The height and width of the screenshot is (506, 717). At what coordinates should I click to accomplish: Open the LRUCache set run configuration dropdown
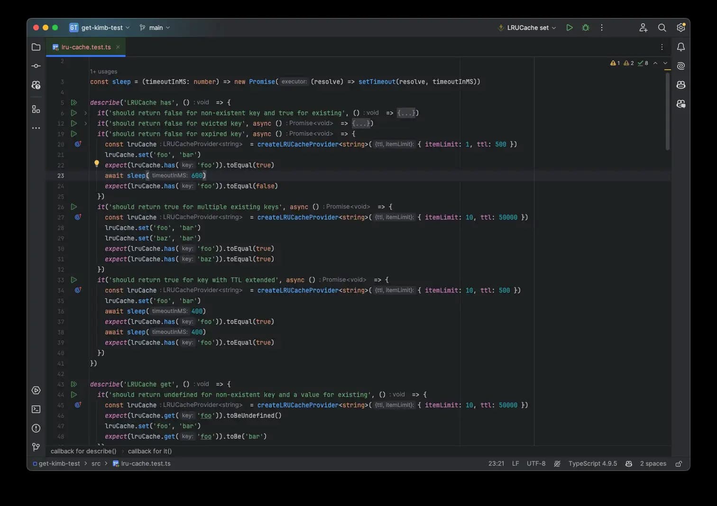tap(527, 28)
